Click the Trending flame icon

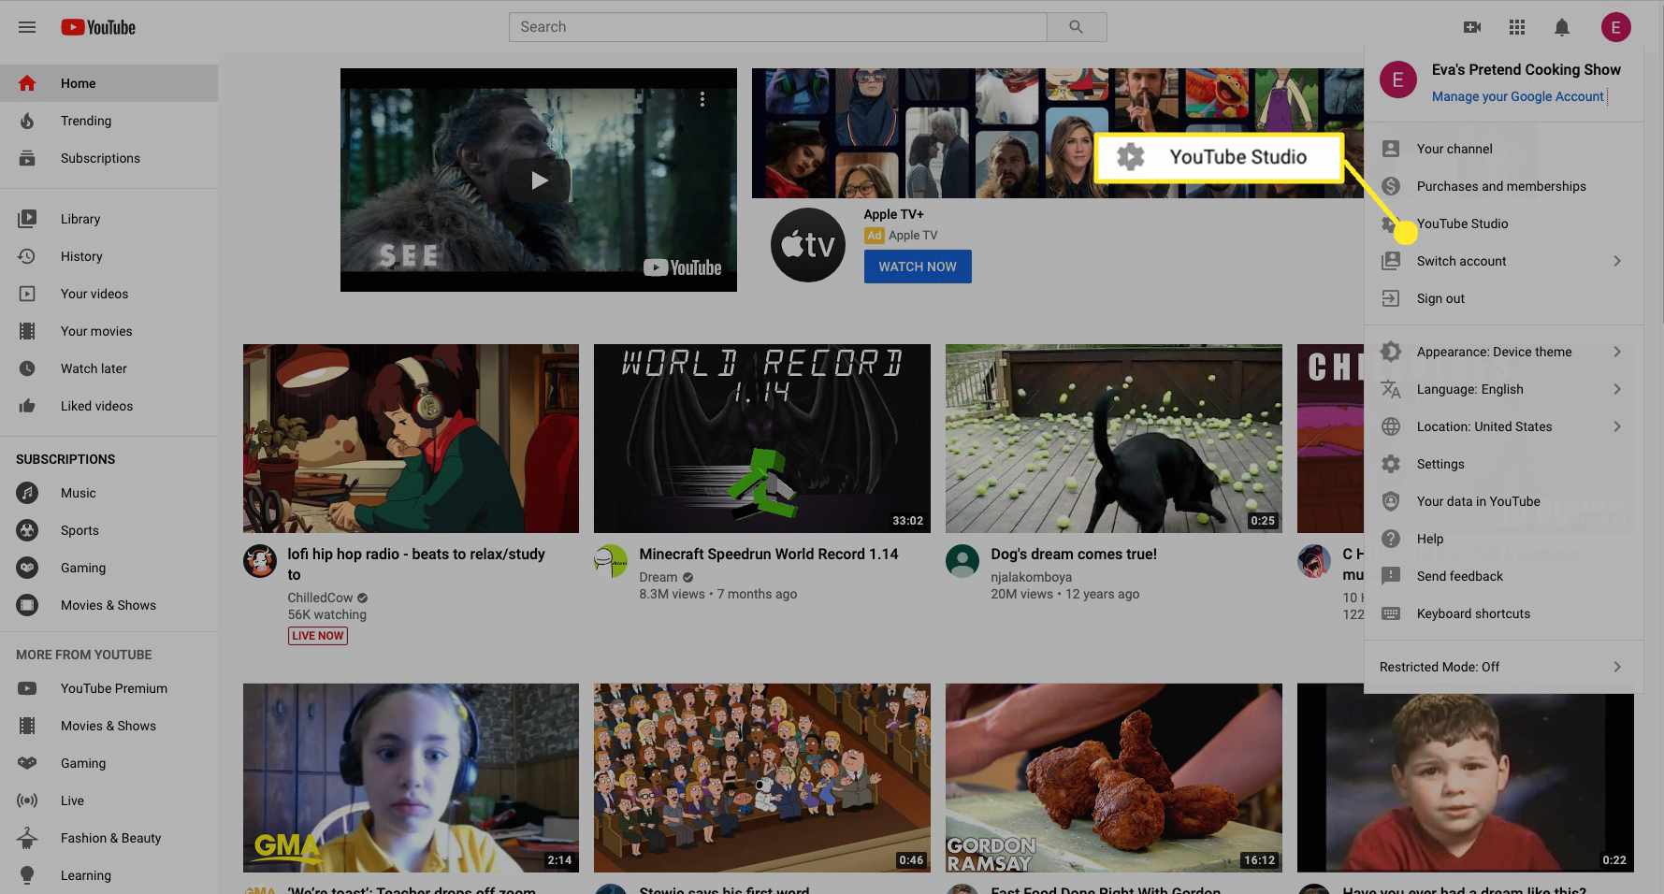coord(27,121)
